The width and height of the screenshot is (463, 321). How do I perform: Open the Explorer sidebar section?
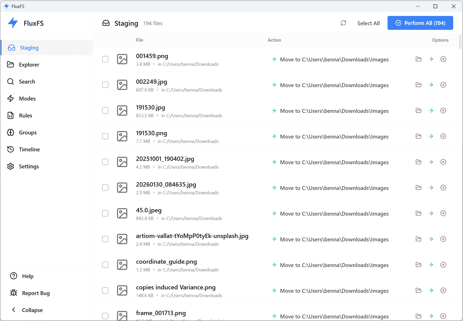click(29, 65)
